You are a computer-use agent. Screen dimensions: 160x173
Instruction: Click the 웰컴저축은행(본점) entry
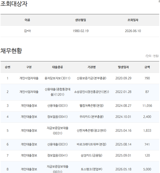coord(92,106)
